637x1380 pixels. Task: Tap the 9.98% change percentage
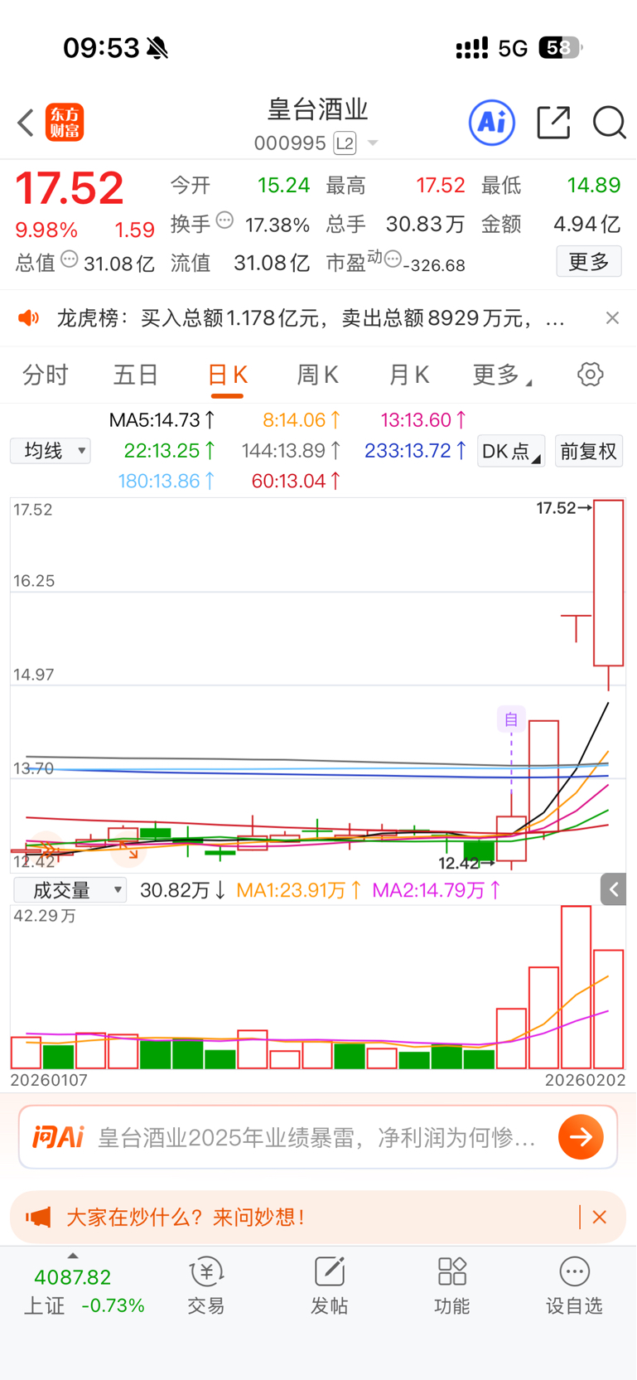[x=46, y=230]
